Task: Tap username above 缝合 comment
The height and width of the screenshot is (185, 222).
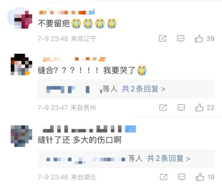Action: (x=74, y=59)
